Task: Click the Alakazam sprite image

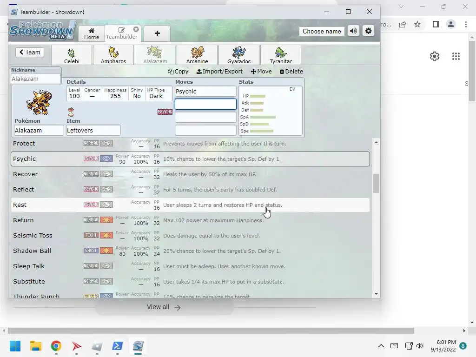Action: (39, 102)
